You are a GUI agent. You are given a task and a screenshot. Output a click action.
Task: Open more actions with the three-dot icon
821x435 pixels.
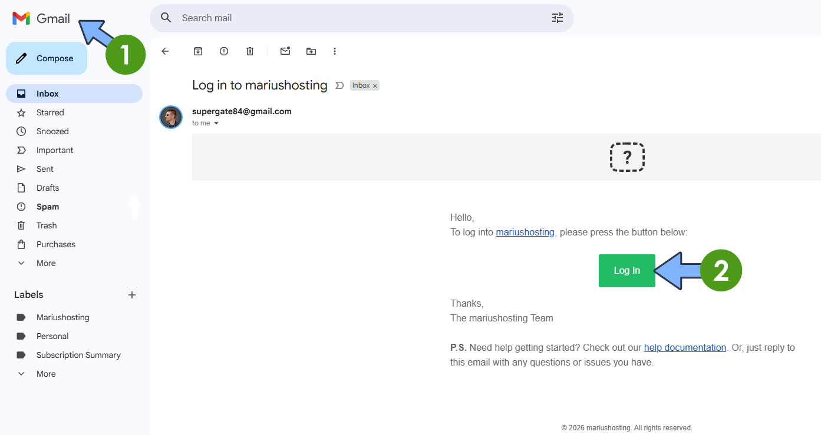[335, 51]
